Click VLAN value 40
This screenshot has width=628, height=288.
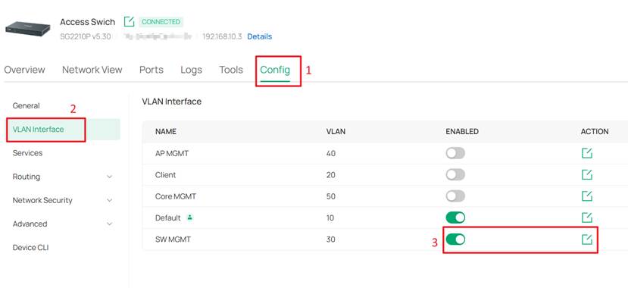(x=331, y=153)
